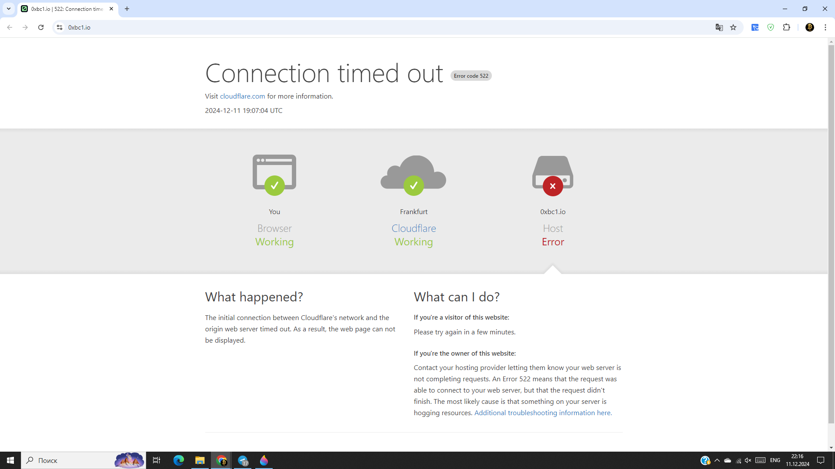Screen dimensions: 835x469
Task: Open Additional troubleshooting information here link
Action: [x=543, y=413]
